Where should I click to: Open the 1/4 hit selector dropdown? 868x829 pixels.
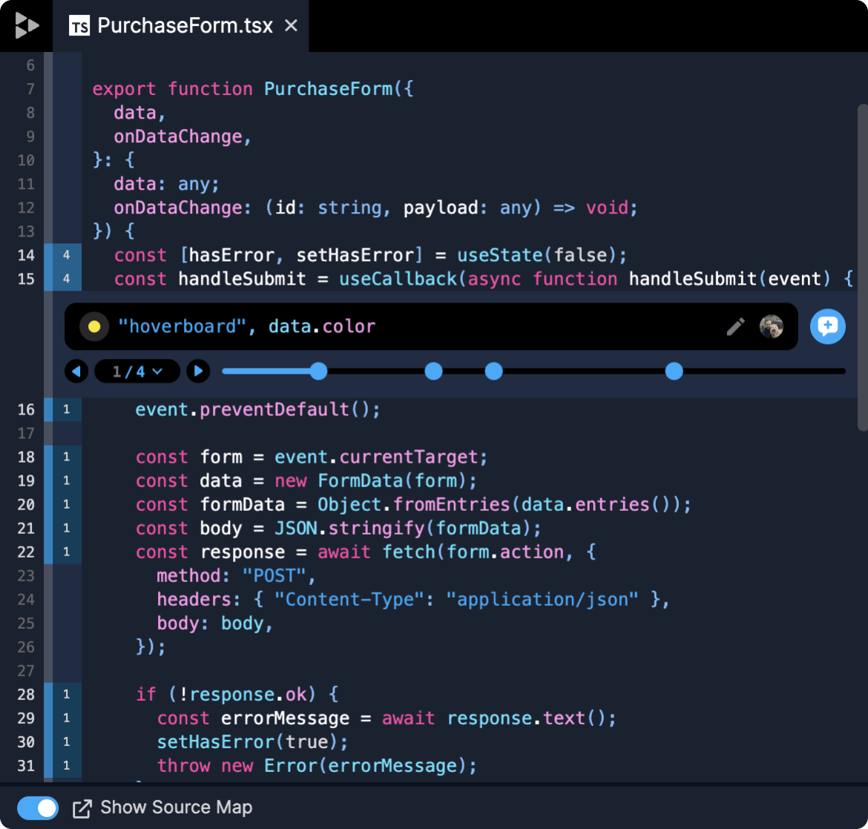(x=137, y=371)
